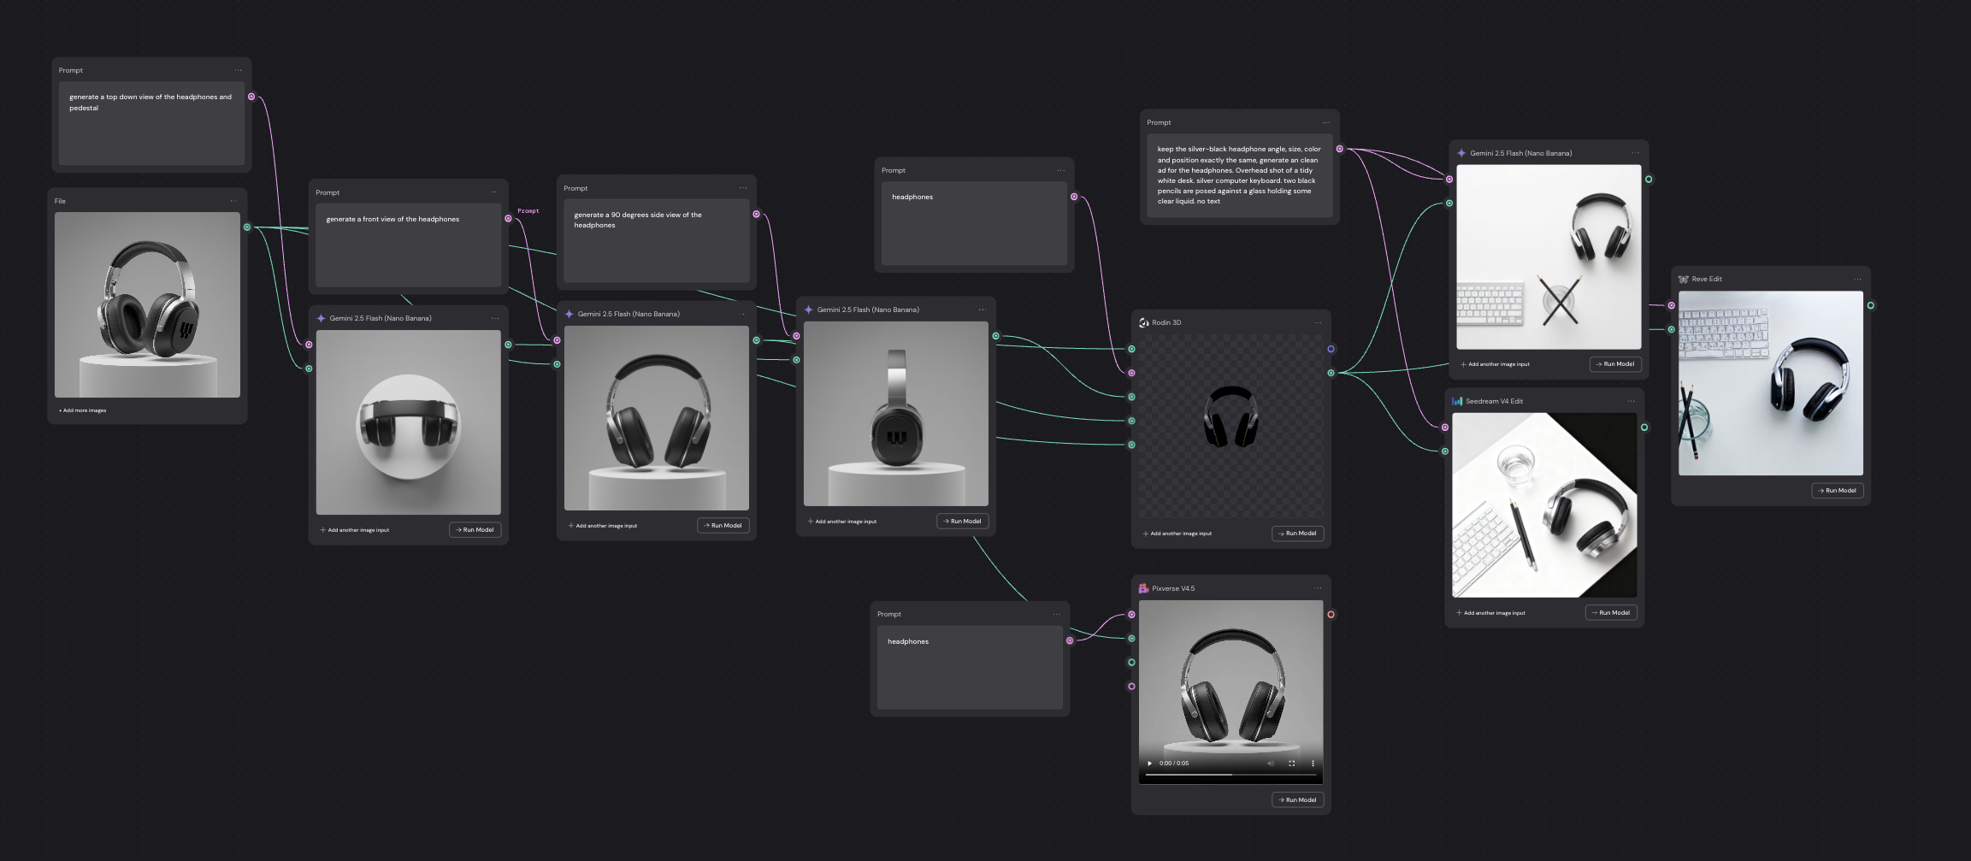The image size is (1971, 861).
Task: Click the Reve Edit logo icon
Action: coord(1683,279)
